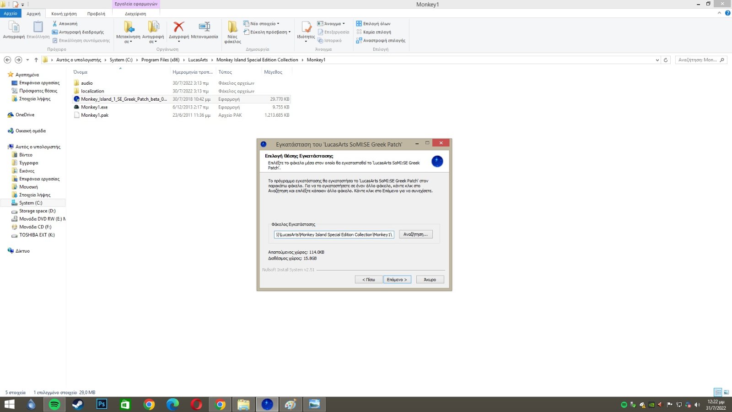
Task: Open Opera from the taskbar
Action: click(196, 404)
